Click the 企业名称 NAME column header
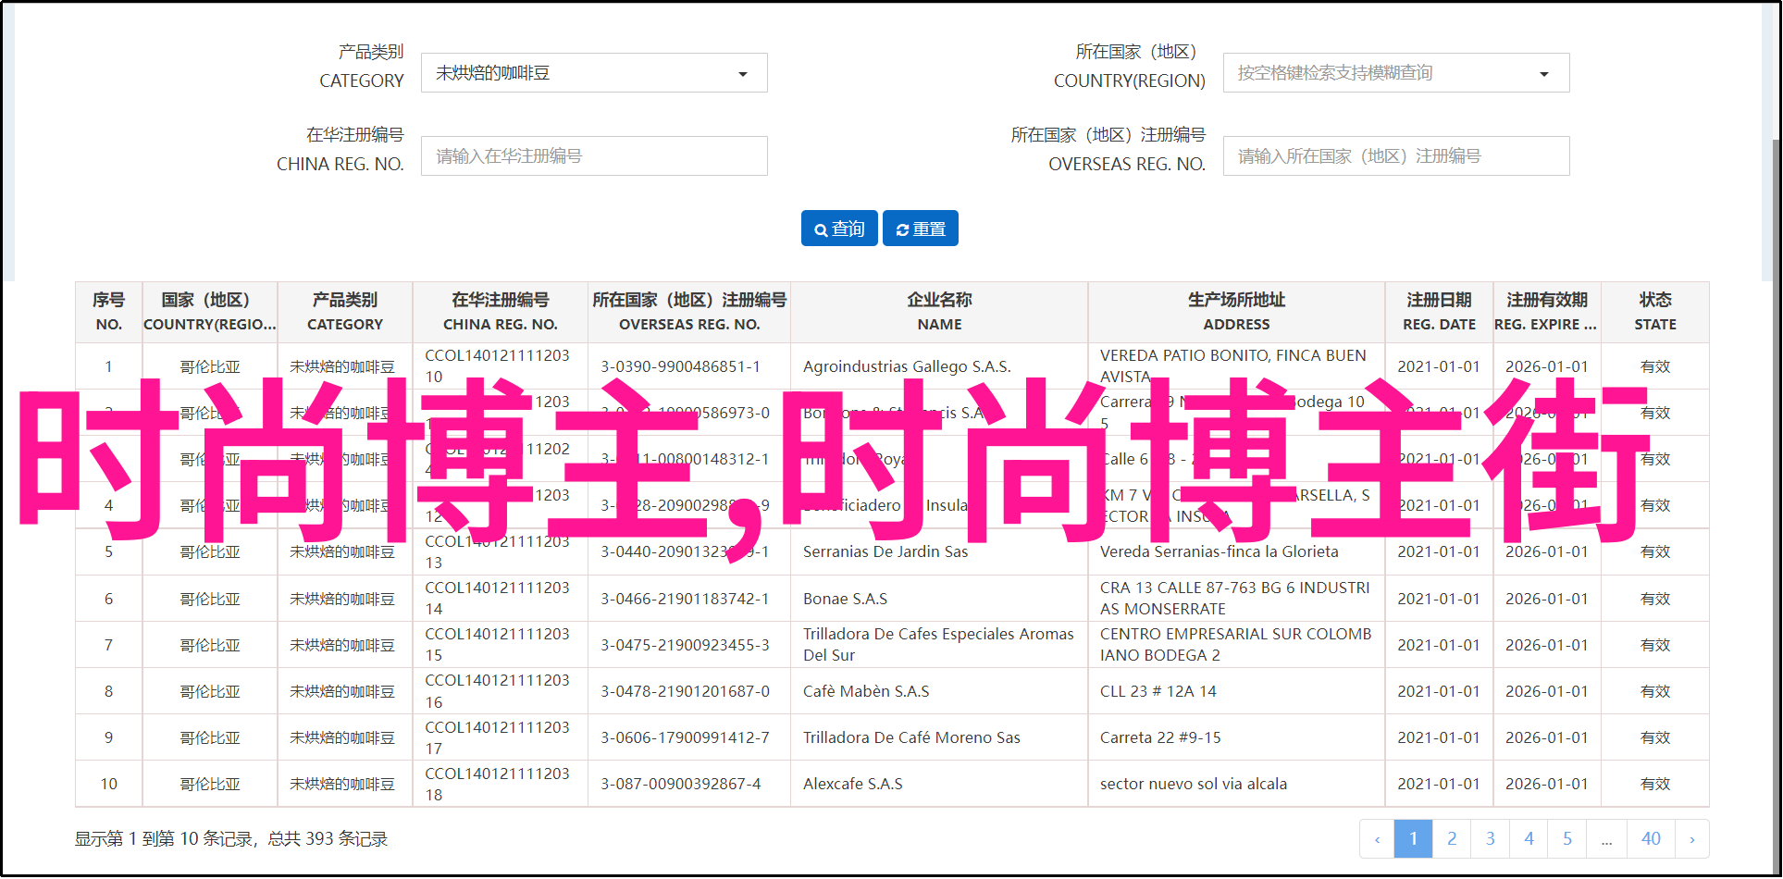 pos(940,312)
